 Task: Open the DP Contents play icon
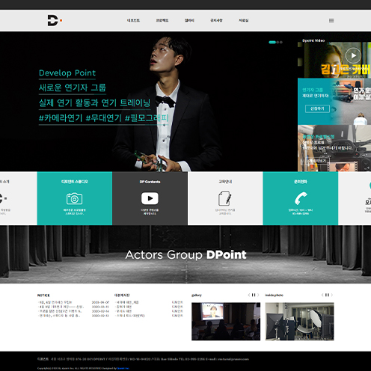click(x=150, y=198)
